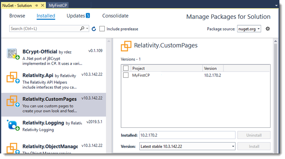The image size is (285, 159).
Task: Close the NuGet - Solution tab
Action: coord(42,6)
